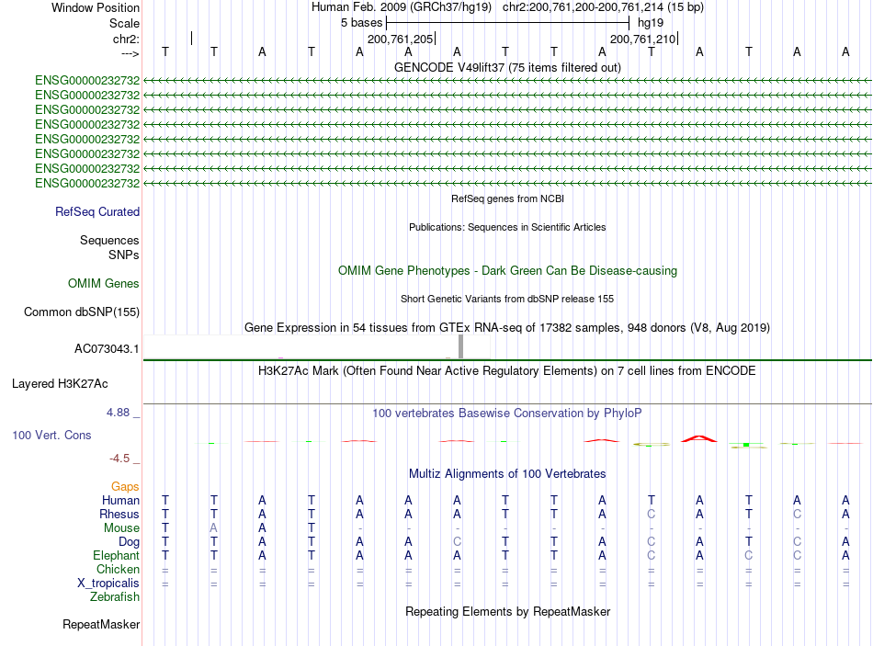
Task: Click the tallest red peak in PhyloP conservation
Action: click(699, 439)
